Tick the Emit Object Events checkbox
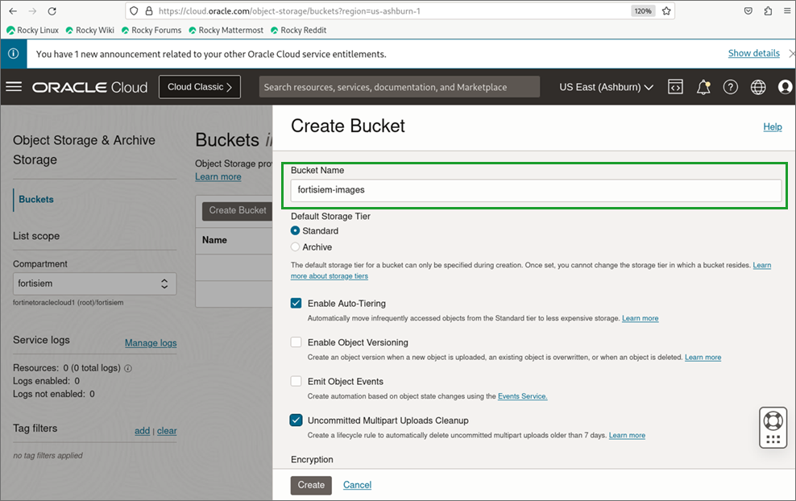796x501 pixels. [296, 381]
